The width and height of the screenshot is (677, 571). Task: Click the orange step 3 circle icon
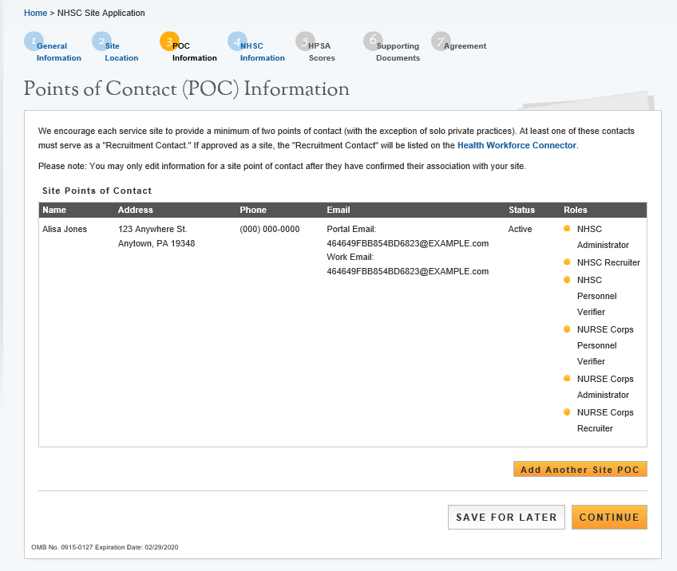[168, 41]
